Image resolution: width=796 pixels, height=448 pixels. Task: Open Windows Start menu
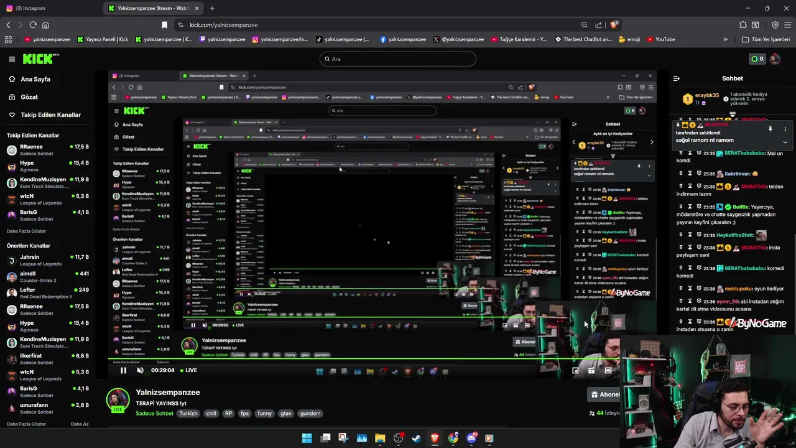coord(307,438)
